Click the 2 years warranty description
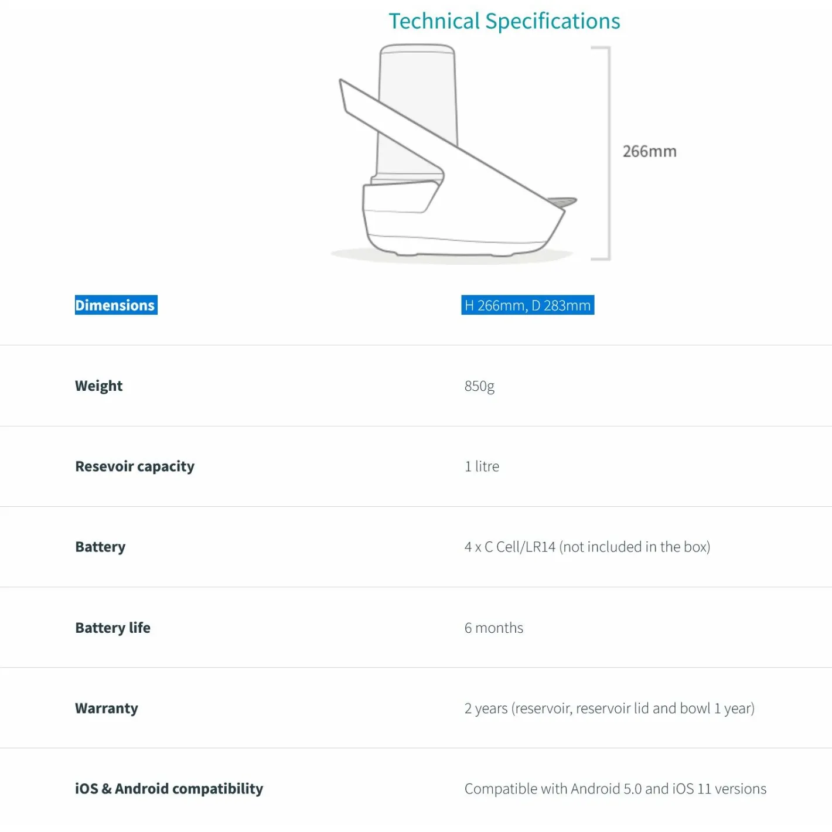Screen dimensions: 832x832 (609, 708)
